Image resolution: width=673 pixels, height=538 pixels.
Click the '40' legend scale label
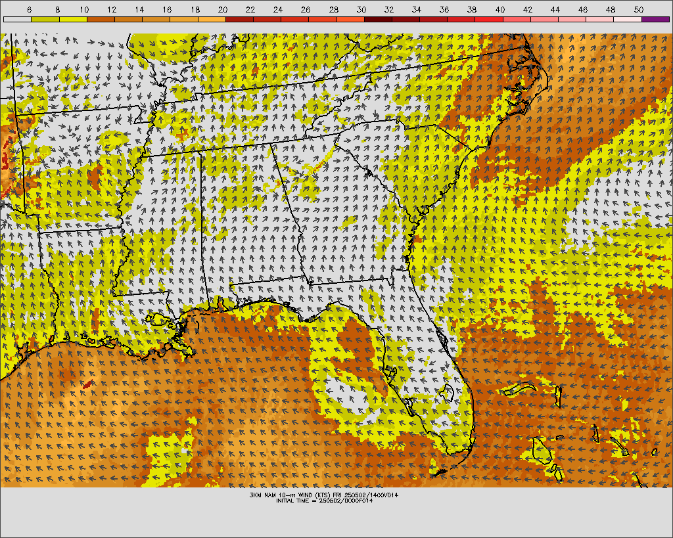500,10
